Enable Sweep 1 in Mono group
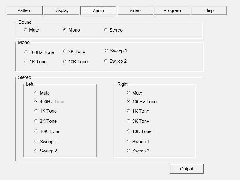The image size is (240, 180). point(106,51)
